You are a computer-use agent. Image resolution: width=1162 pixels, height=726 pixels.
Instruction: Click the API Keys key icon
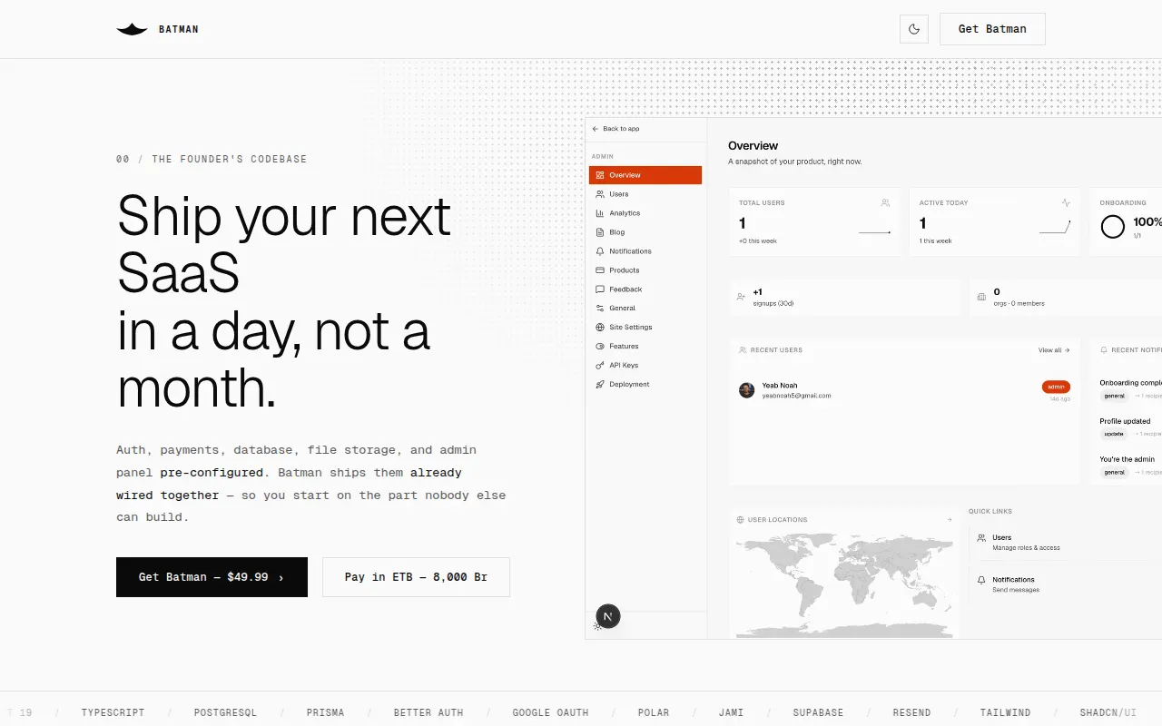coord(600,366)
